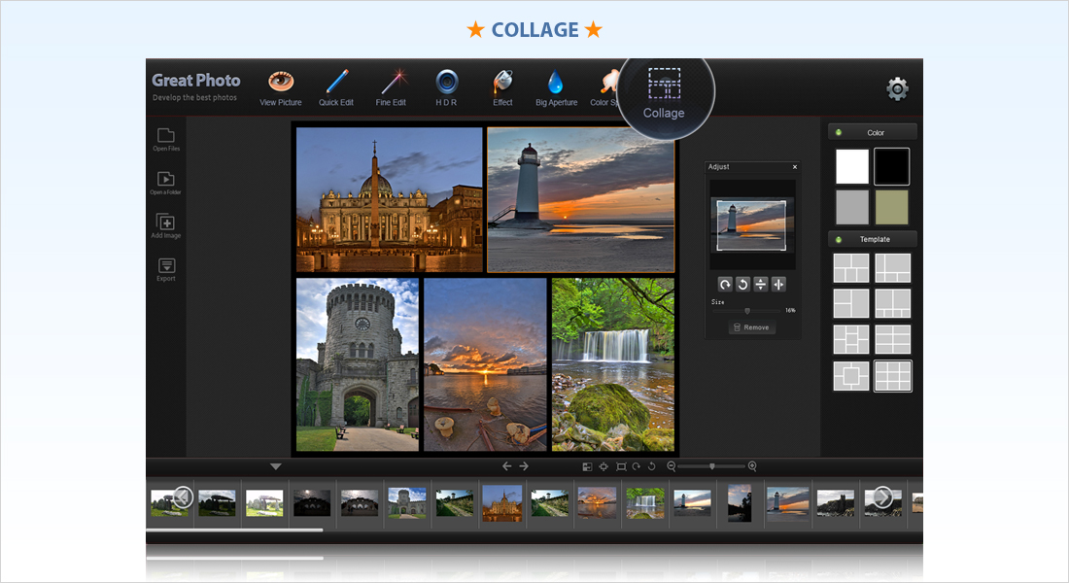
Task: Click the Adjust panel preview image
Action: click(x=751, y=225)
